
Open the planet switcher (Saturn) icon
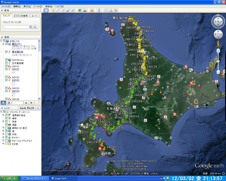pos(92,10)
